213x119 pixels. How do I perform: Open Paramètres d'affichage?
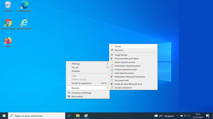tap(88, 93)
